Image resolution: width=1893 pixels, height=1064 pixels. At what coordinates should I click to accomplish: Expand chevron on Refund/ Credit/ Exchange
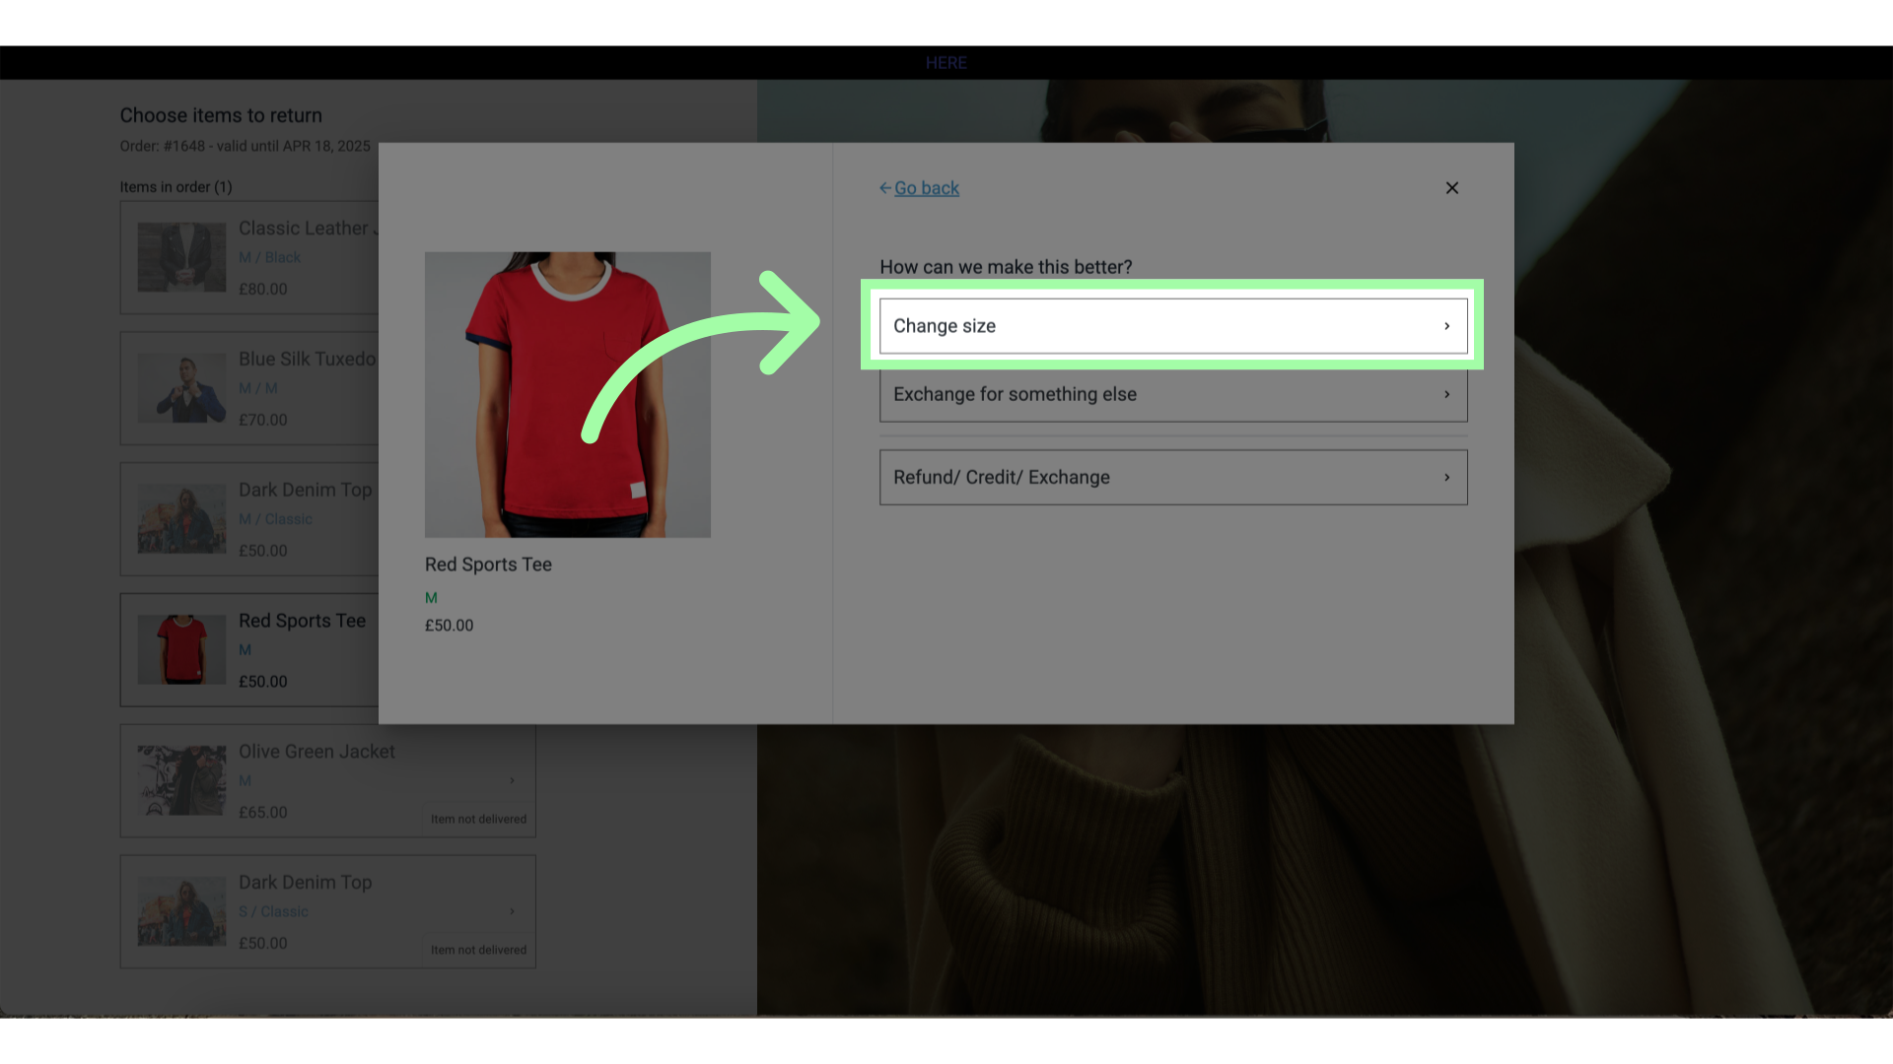click(1446, 478)
